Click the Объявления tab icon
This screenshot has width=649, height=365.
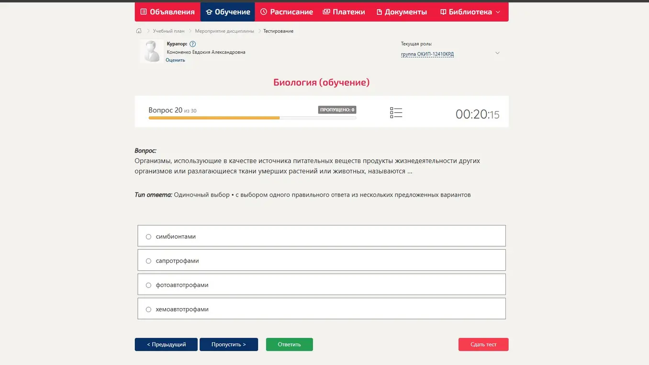point(144,12)
